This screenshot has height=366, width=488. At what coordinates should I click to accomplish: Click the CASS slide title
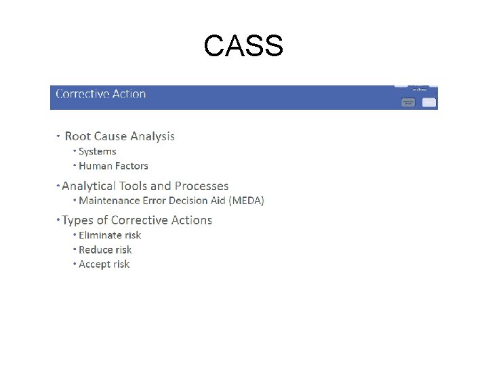pos(243,46)
